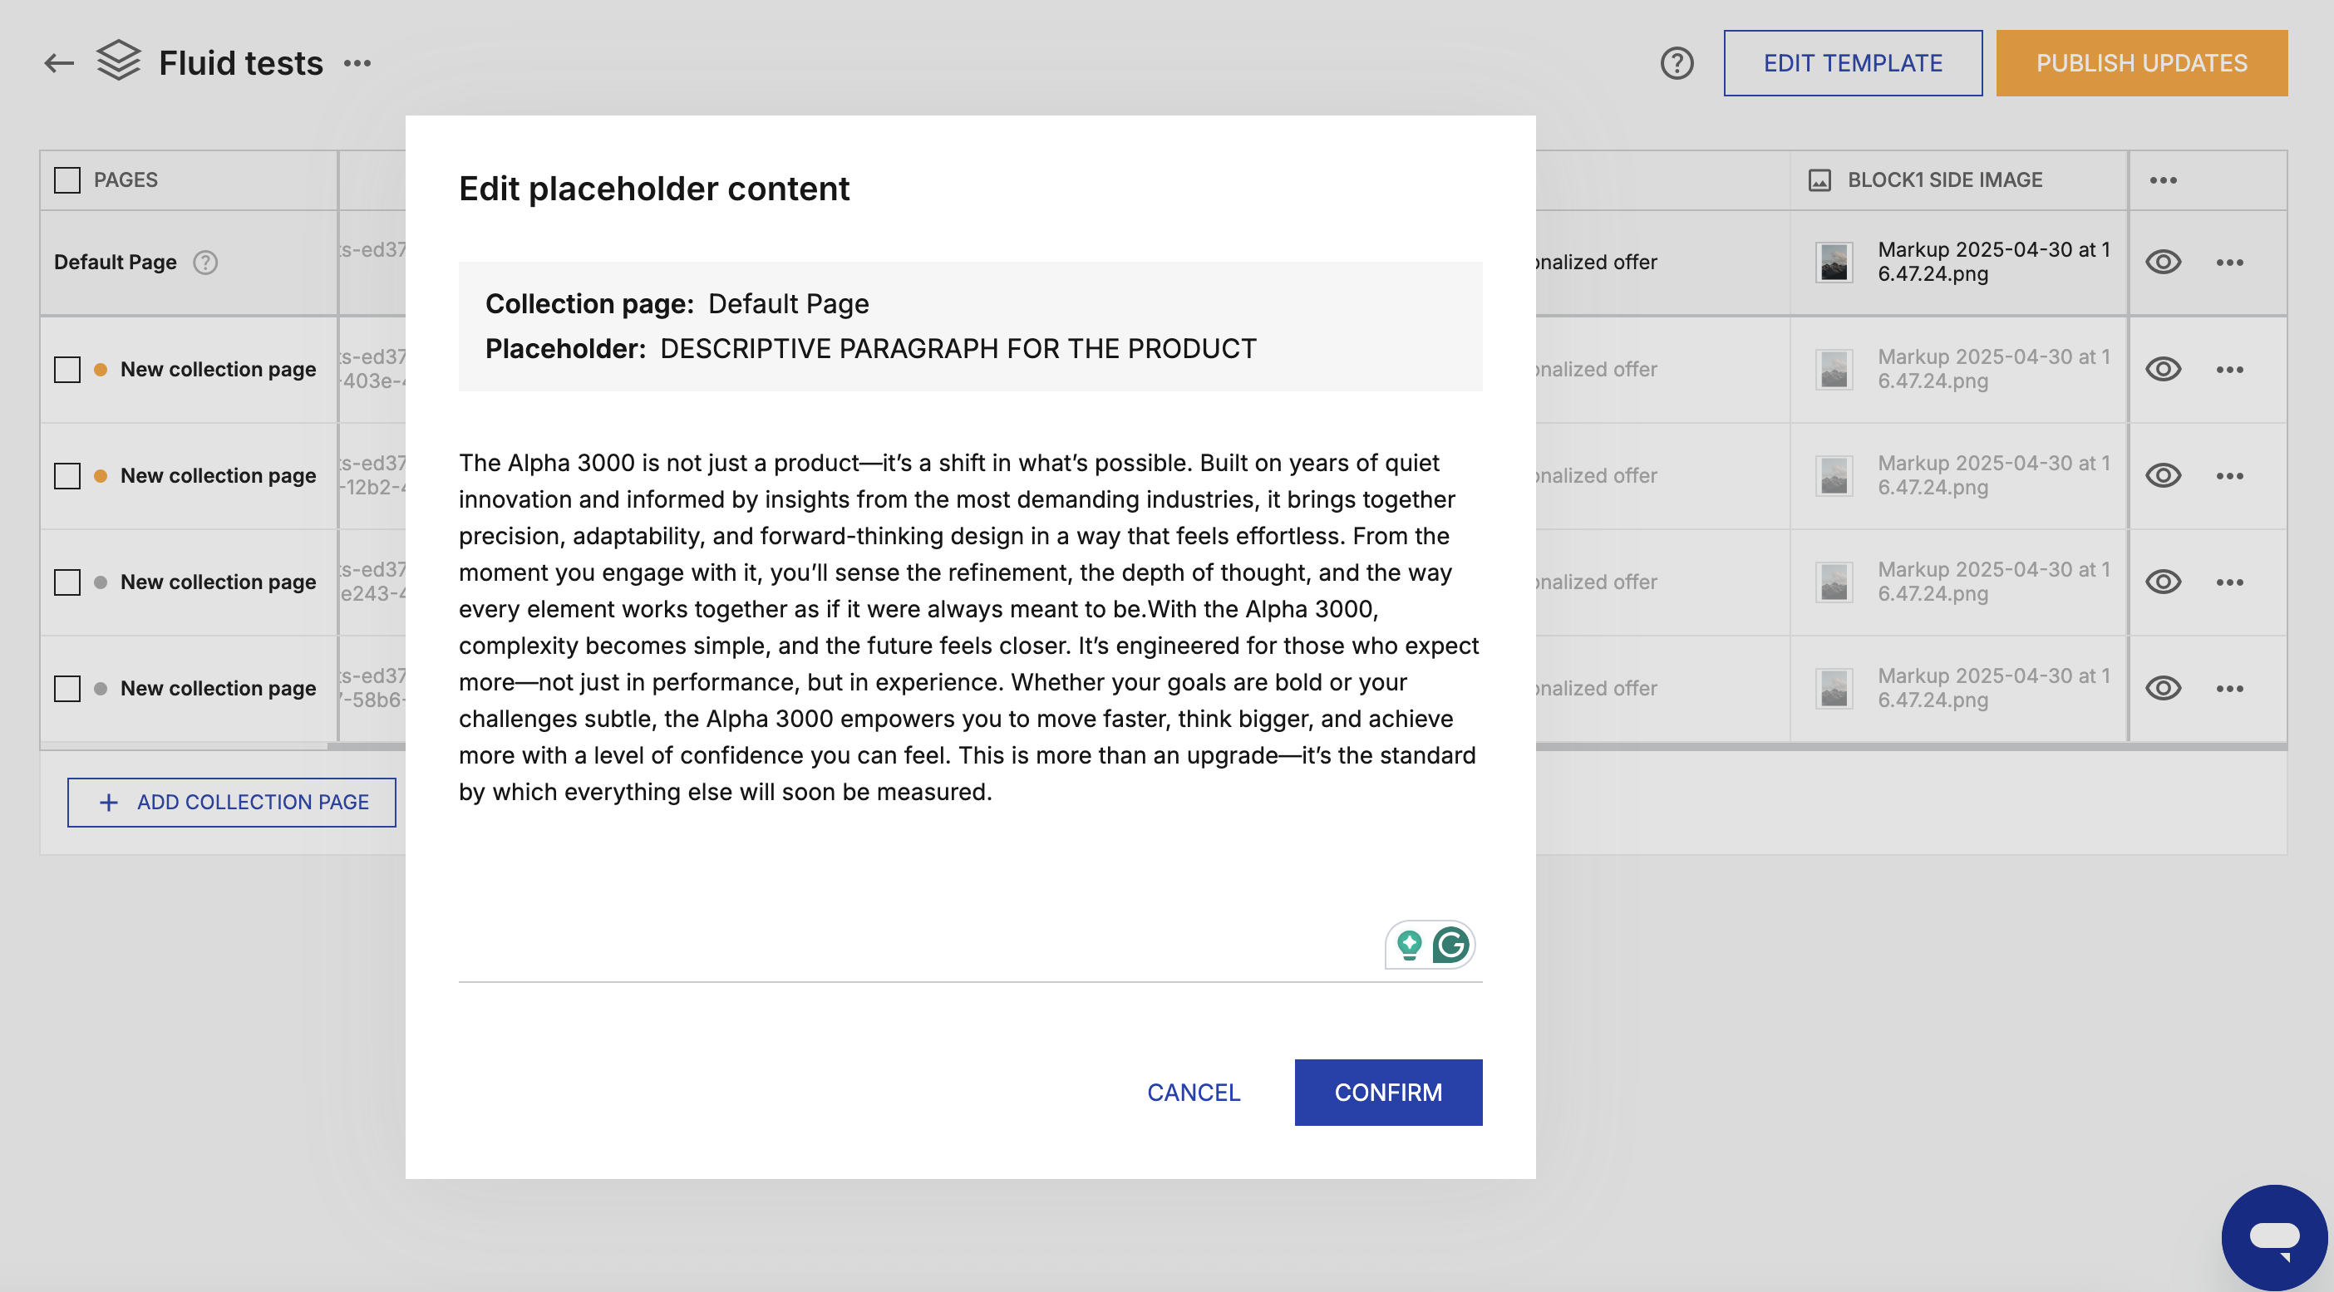
Task: Preview Default Page with eye icon
Action: tap(2163, 263)
